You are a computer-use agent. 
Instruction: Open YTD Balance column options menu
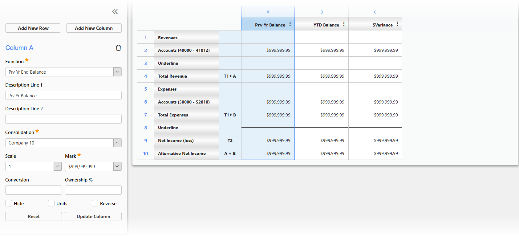coord(344,24)
